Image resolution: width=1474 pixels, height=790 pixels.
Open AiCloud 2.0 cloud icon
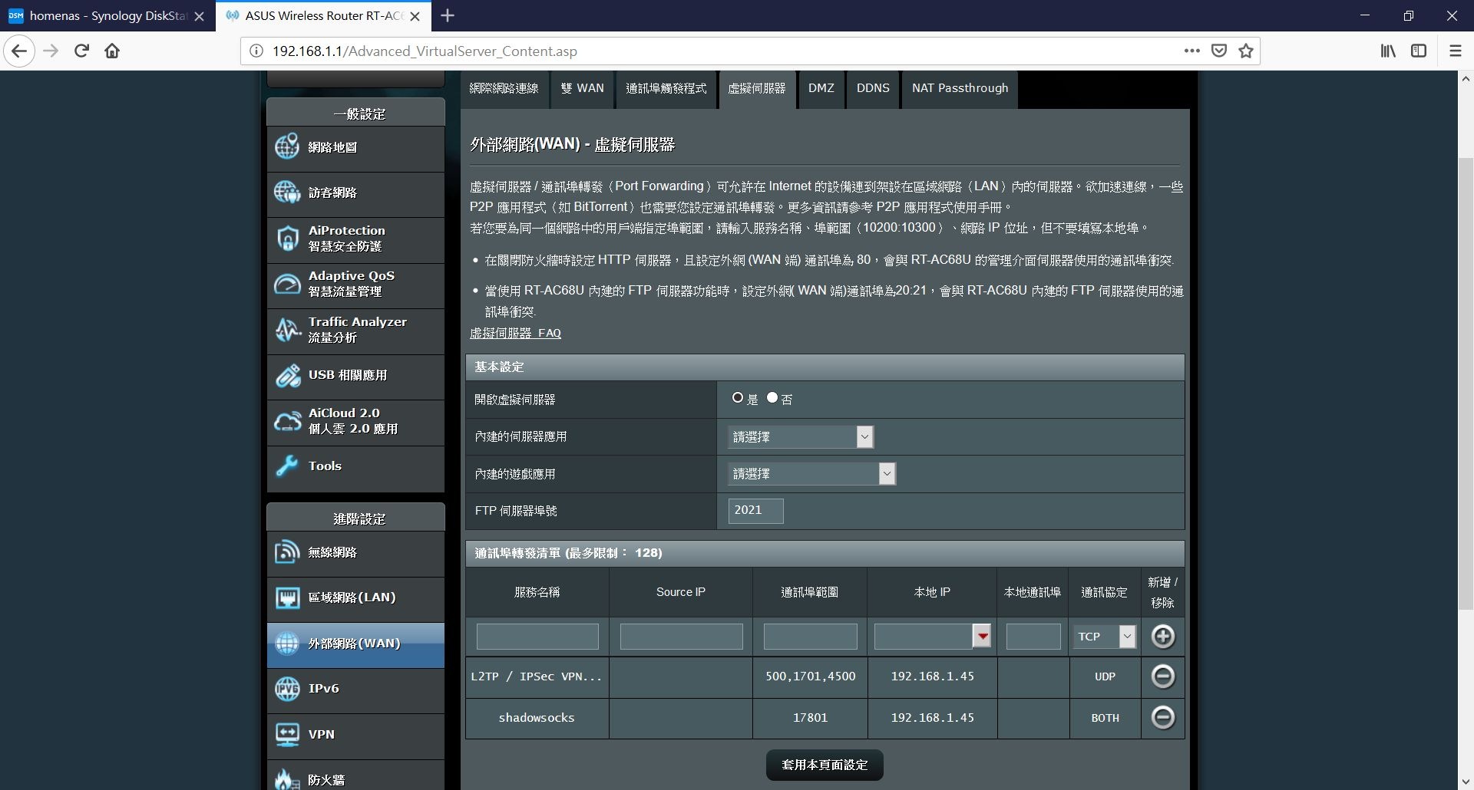point(287,421)
